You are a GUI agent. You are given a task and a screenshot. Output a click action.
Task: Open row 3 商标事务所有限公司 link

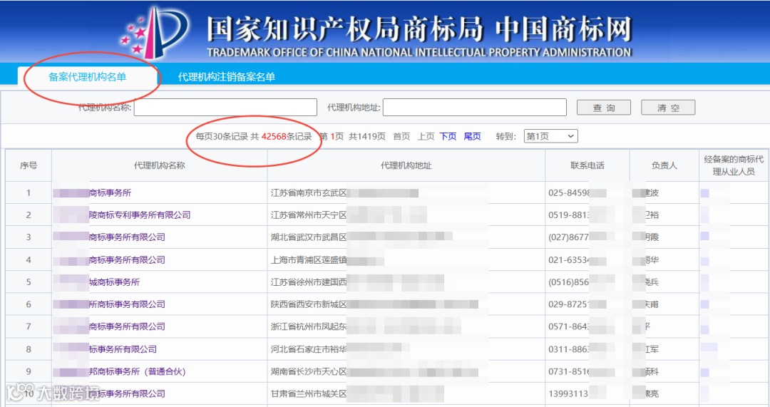(x=127, y=237)
